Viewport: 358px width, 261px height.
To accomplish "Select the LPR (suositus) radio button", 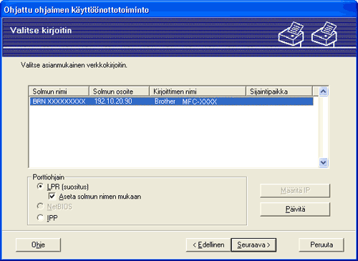I will 40,186.
